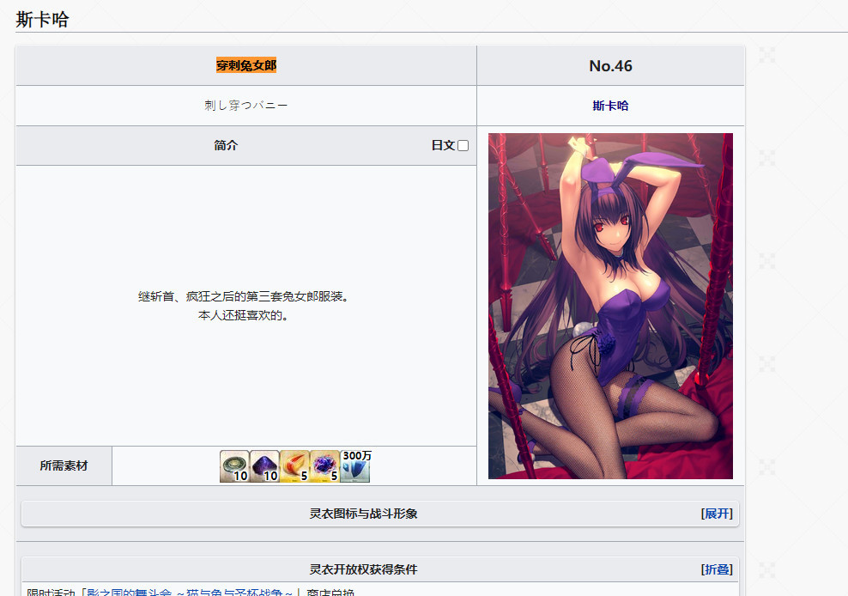The height and width of the screenshot is (596, 848).
Task: Click the 灵衣图标与战斗形象 header title
Action: 363,514
